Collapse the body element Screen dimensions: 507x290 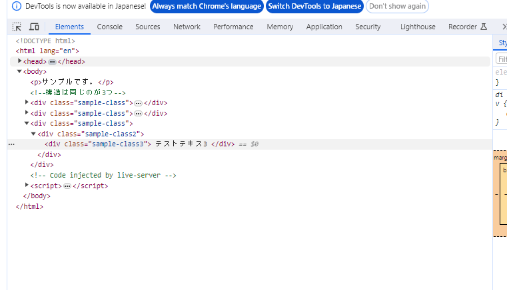coord(19,71)
